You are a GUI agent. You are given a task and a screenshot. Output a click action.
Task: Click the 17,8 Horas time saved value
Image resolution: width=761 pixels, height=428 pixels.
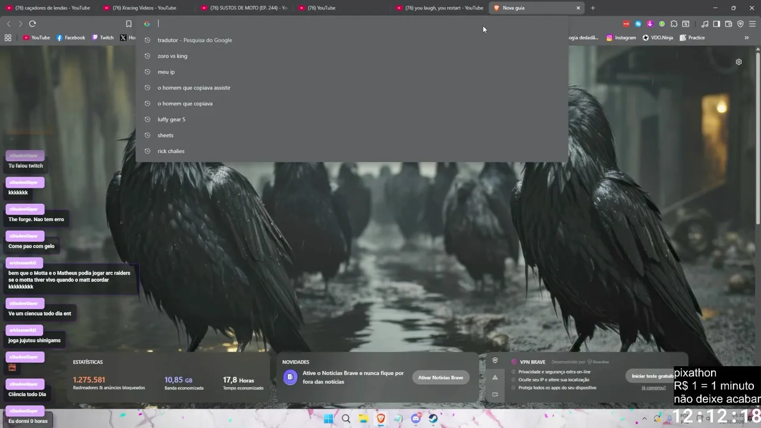(238, 380)
